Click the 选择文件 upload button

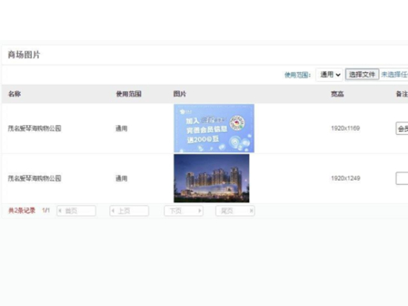click(x=362, y=75)
